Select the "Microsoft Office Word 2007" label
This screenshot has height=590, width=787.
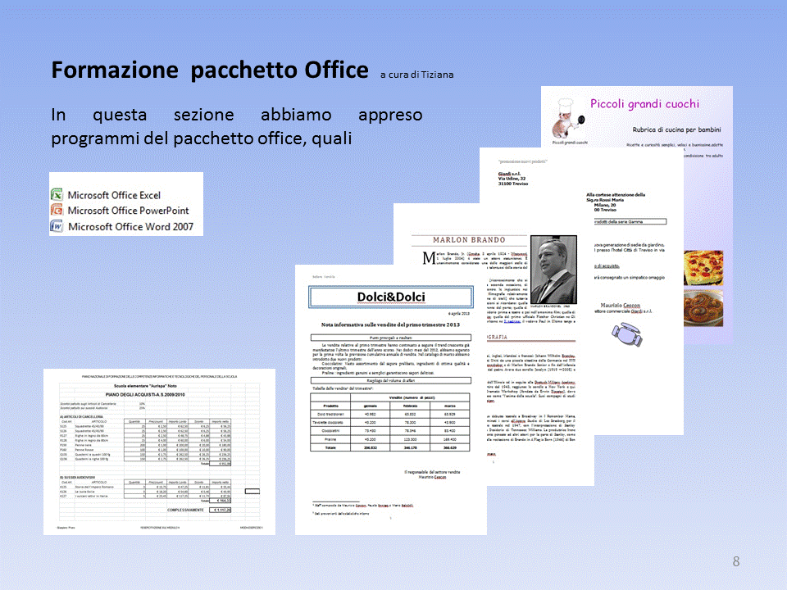(130, 227)
